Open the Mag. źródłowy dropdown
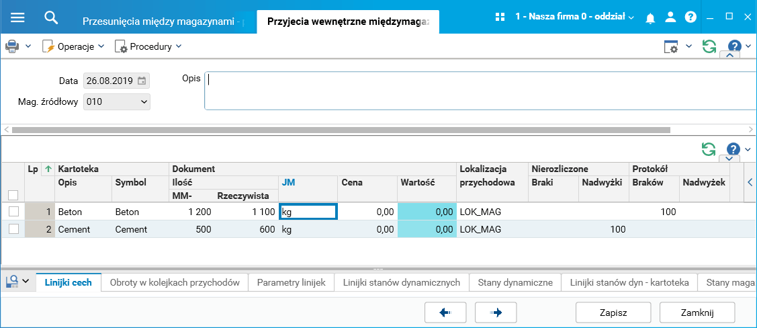The image size is (757, 328). click(x=117, y=101)
